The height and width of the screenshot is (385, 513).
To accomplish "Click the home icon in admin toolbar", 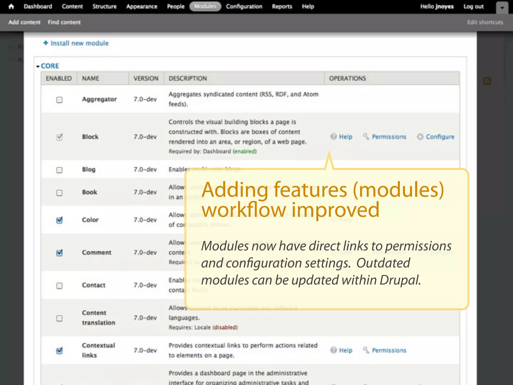I will point(11,7).
